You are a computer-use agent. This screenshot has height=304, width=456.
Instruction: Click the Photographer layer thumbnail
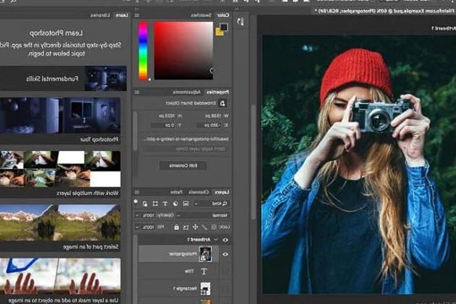(205, 254)
